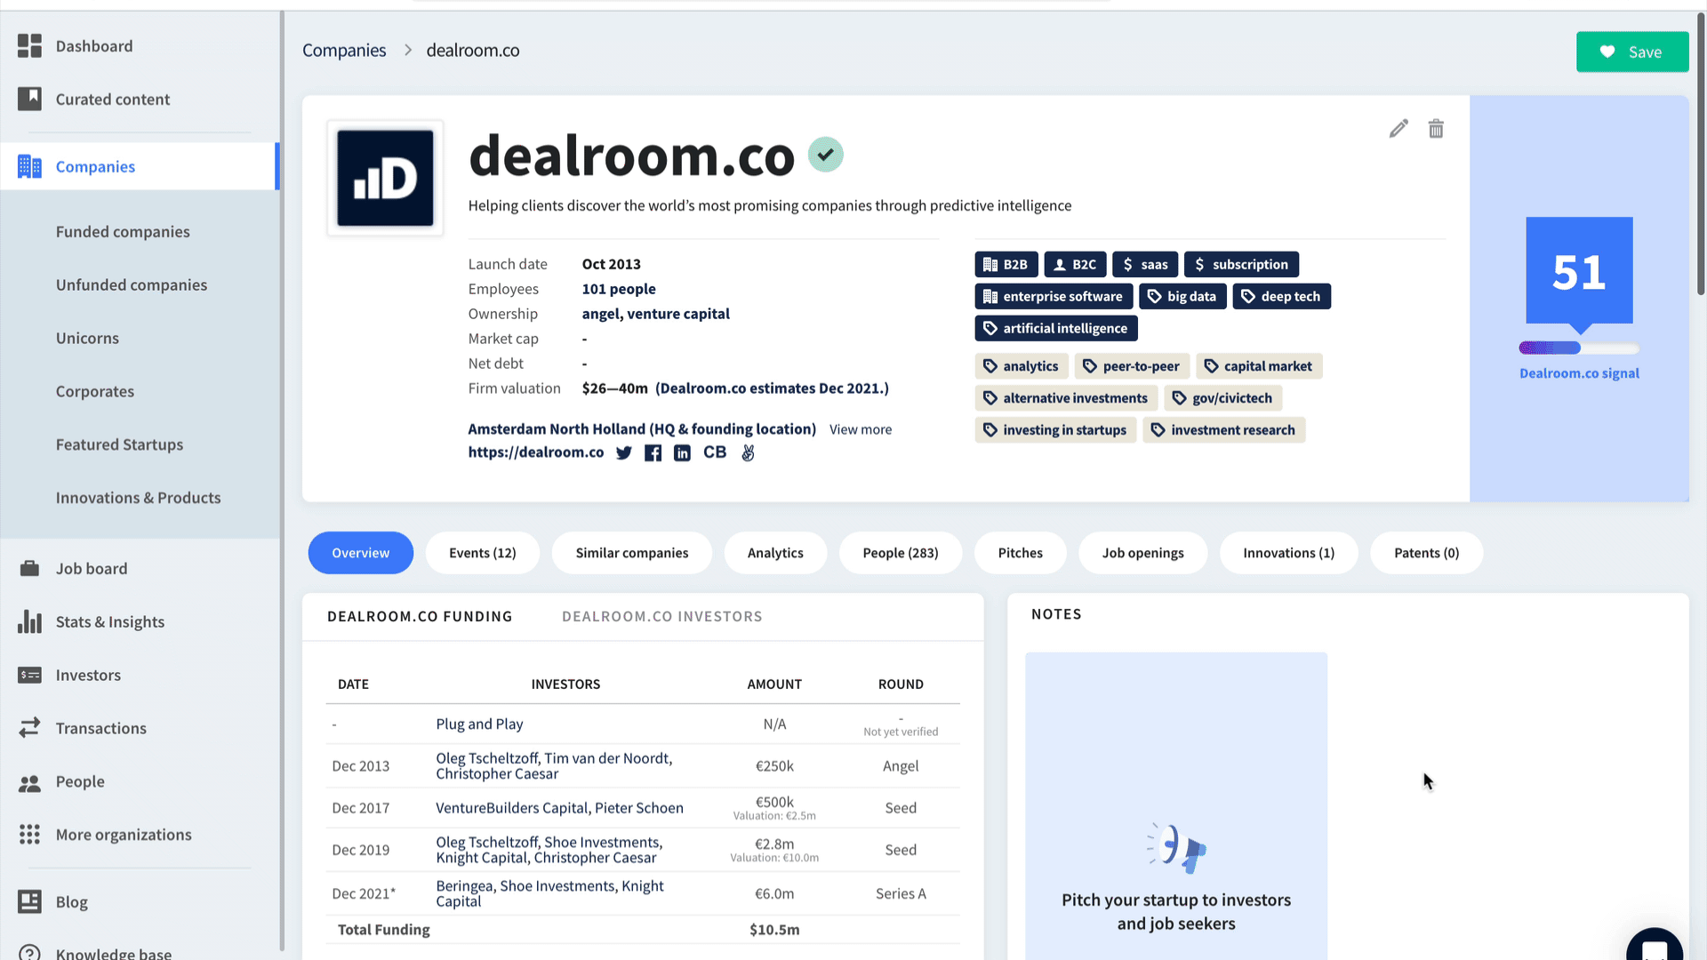This screenshot has height=960, width=1707.
Task: Open the Similar companies tab
Action: (x=631, y=553)
